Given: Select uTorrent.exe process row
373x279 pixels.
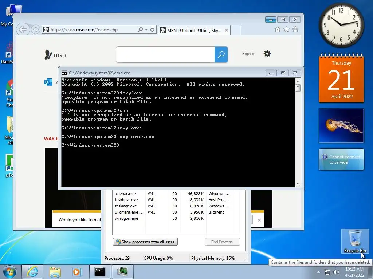Looking at the screenshot, I should coord(176,212).
